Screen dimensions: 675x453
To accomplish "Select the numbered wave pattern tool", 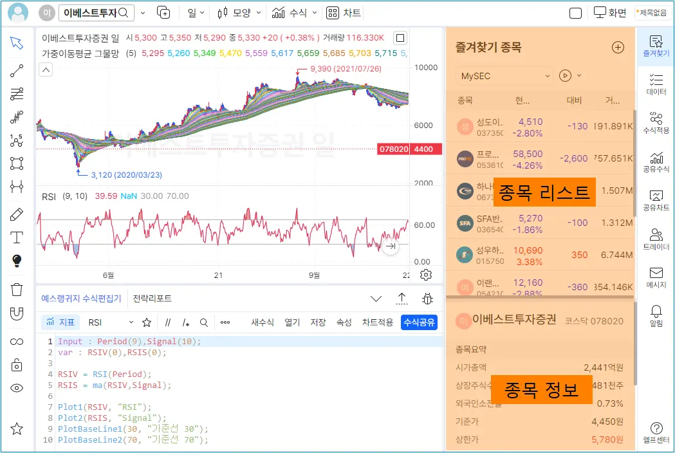I will (17, 140).
